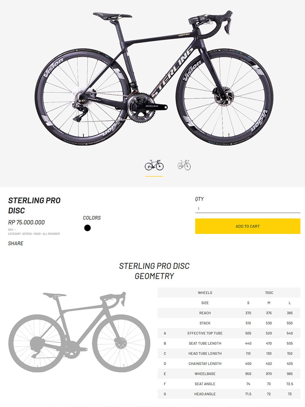
Task: Click the M size column header
Action: pos(269,303)
